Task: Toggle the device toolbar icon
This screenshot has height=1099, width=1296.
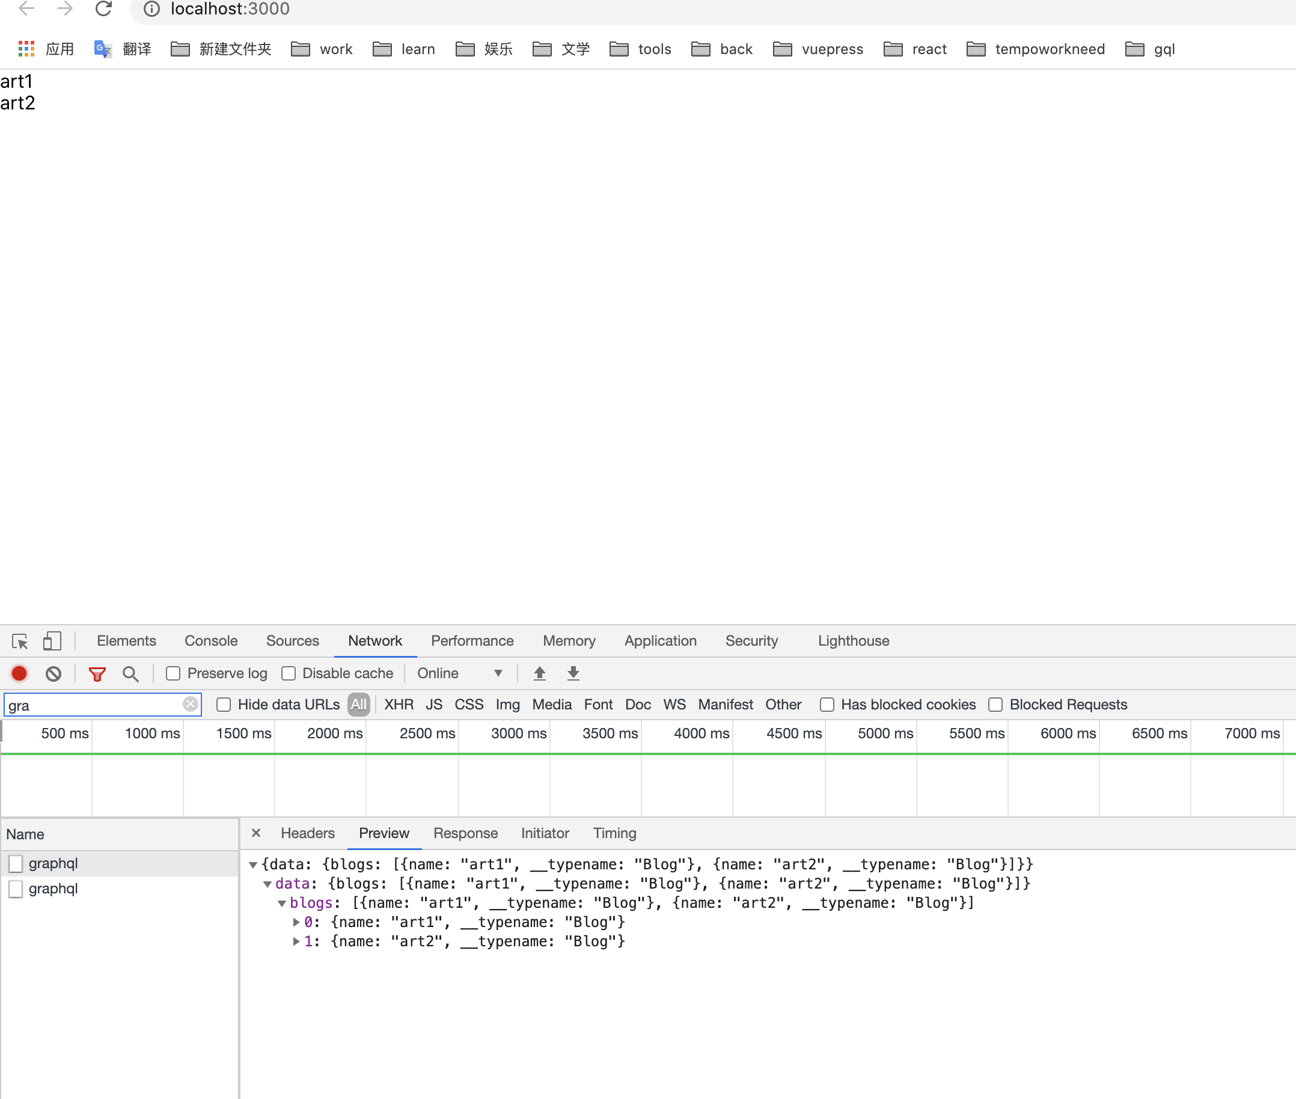Action: (52, 641)
